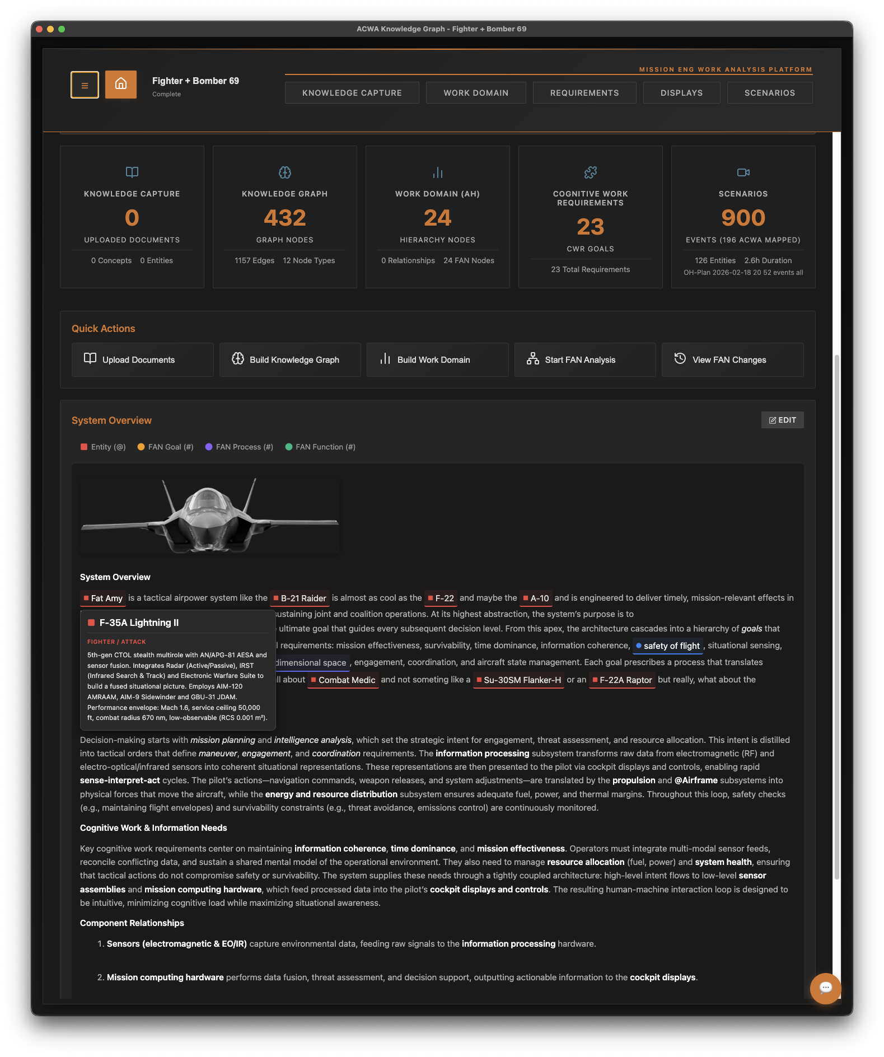This screenshot has height=1057, width=884.
Task: Open the hamburger menu button
Action: (x=85, y=85)
